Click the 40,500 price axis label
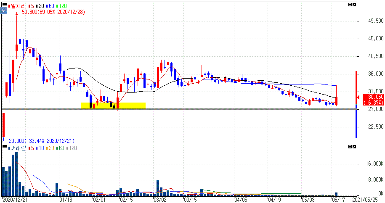385x203 pixels. [x=376, y=56]
